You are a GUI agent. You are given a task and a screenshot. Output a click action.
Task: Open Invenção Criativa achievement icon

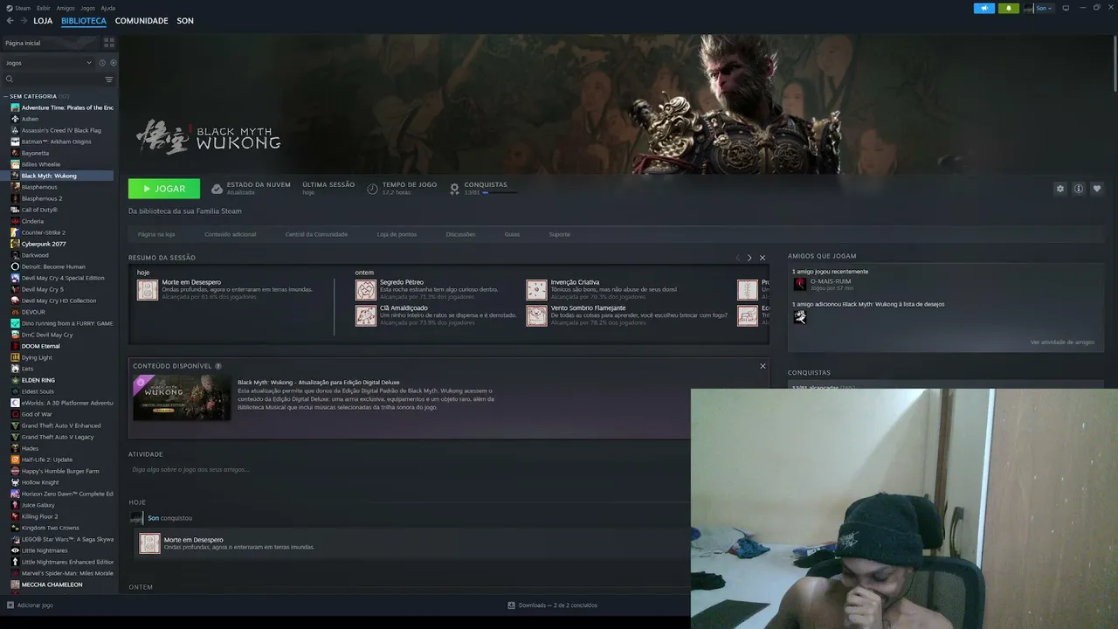click(536, 290)
